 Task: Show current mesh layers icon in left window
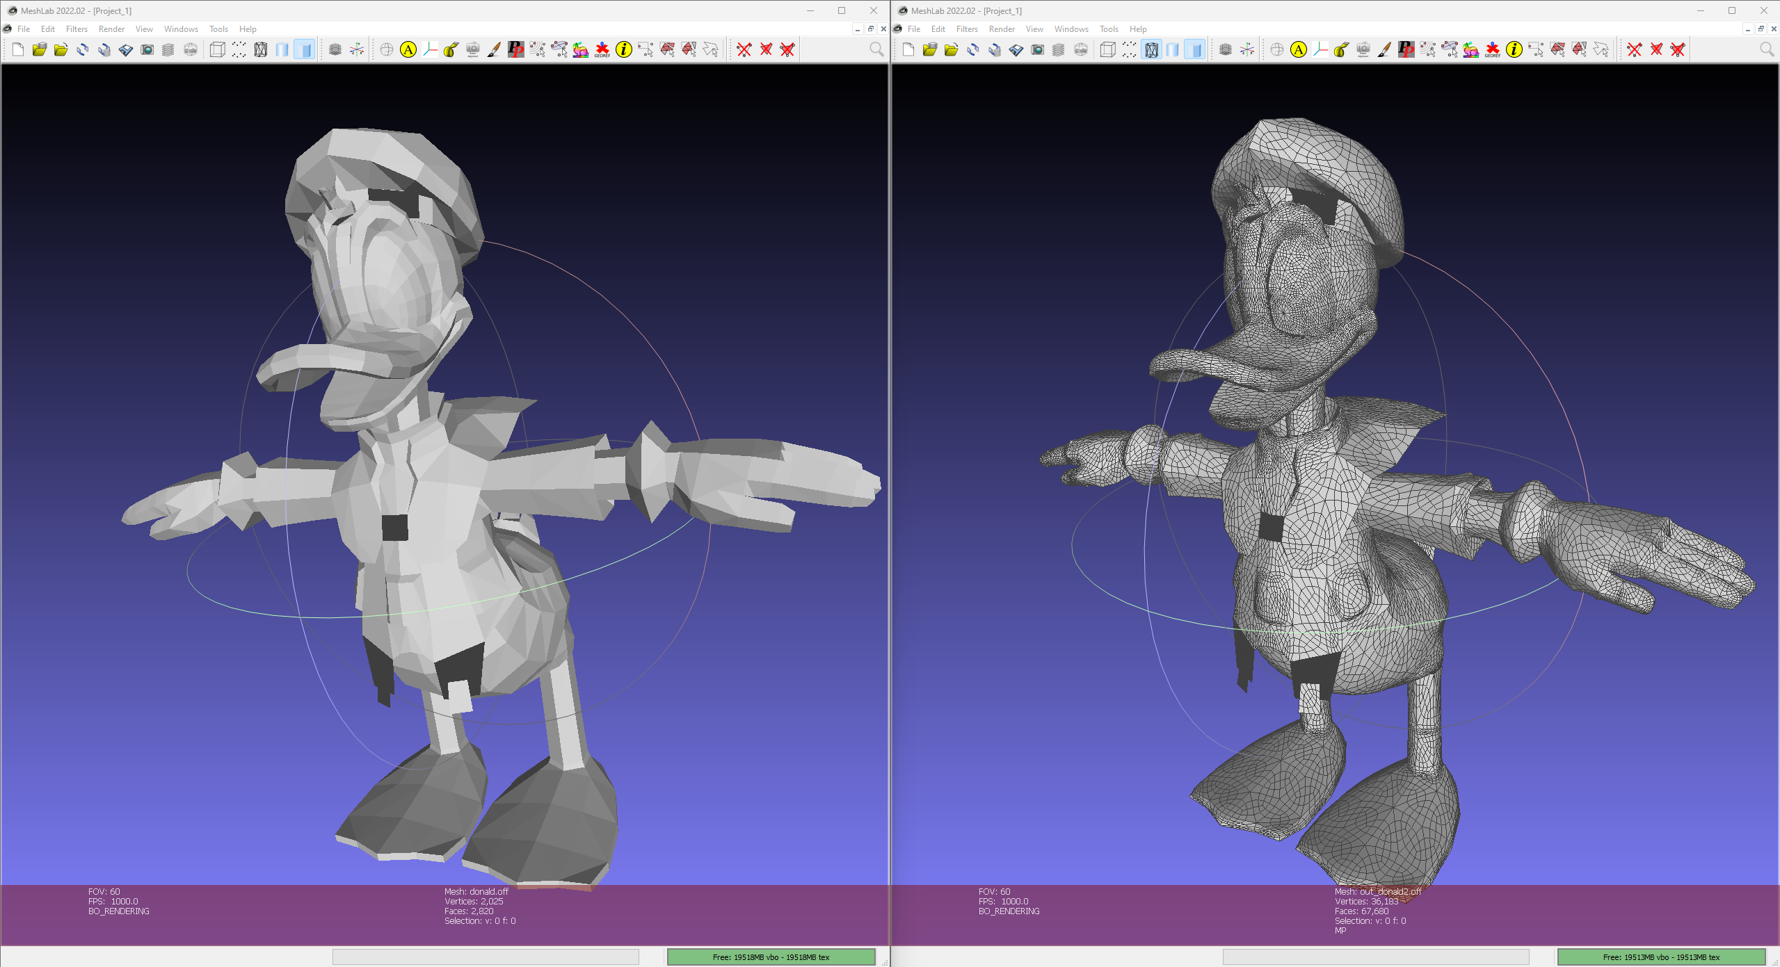pos(335,49)
